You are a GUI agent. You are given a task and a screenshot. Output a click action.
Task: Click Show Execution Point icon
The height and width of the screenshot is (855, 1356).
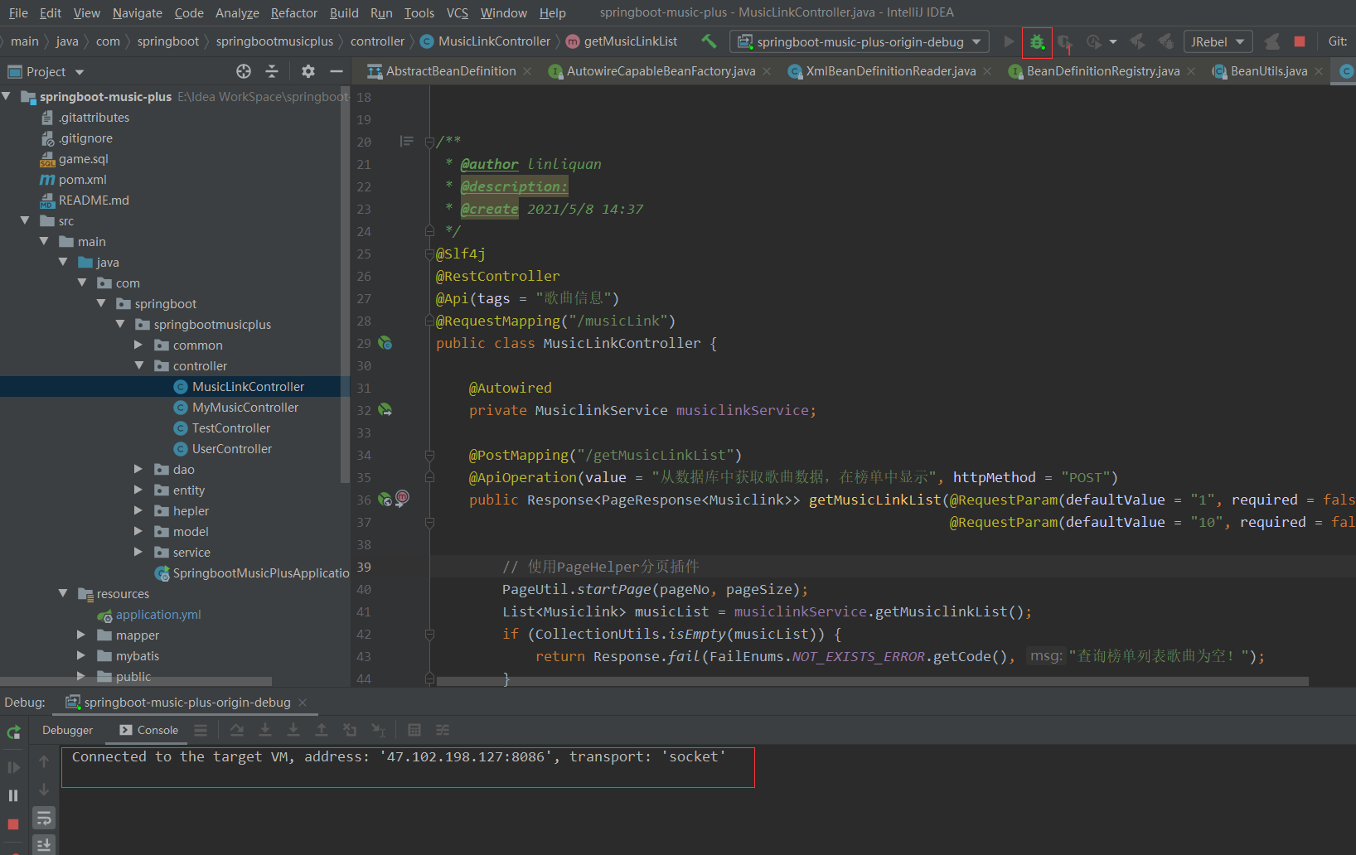pos(201,730)
